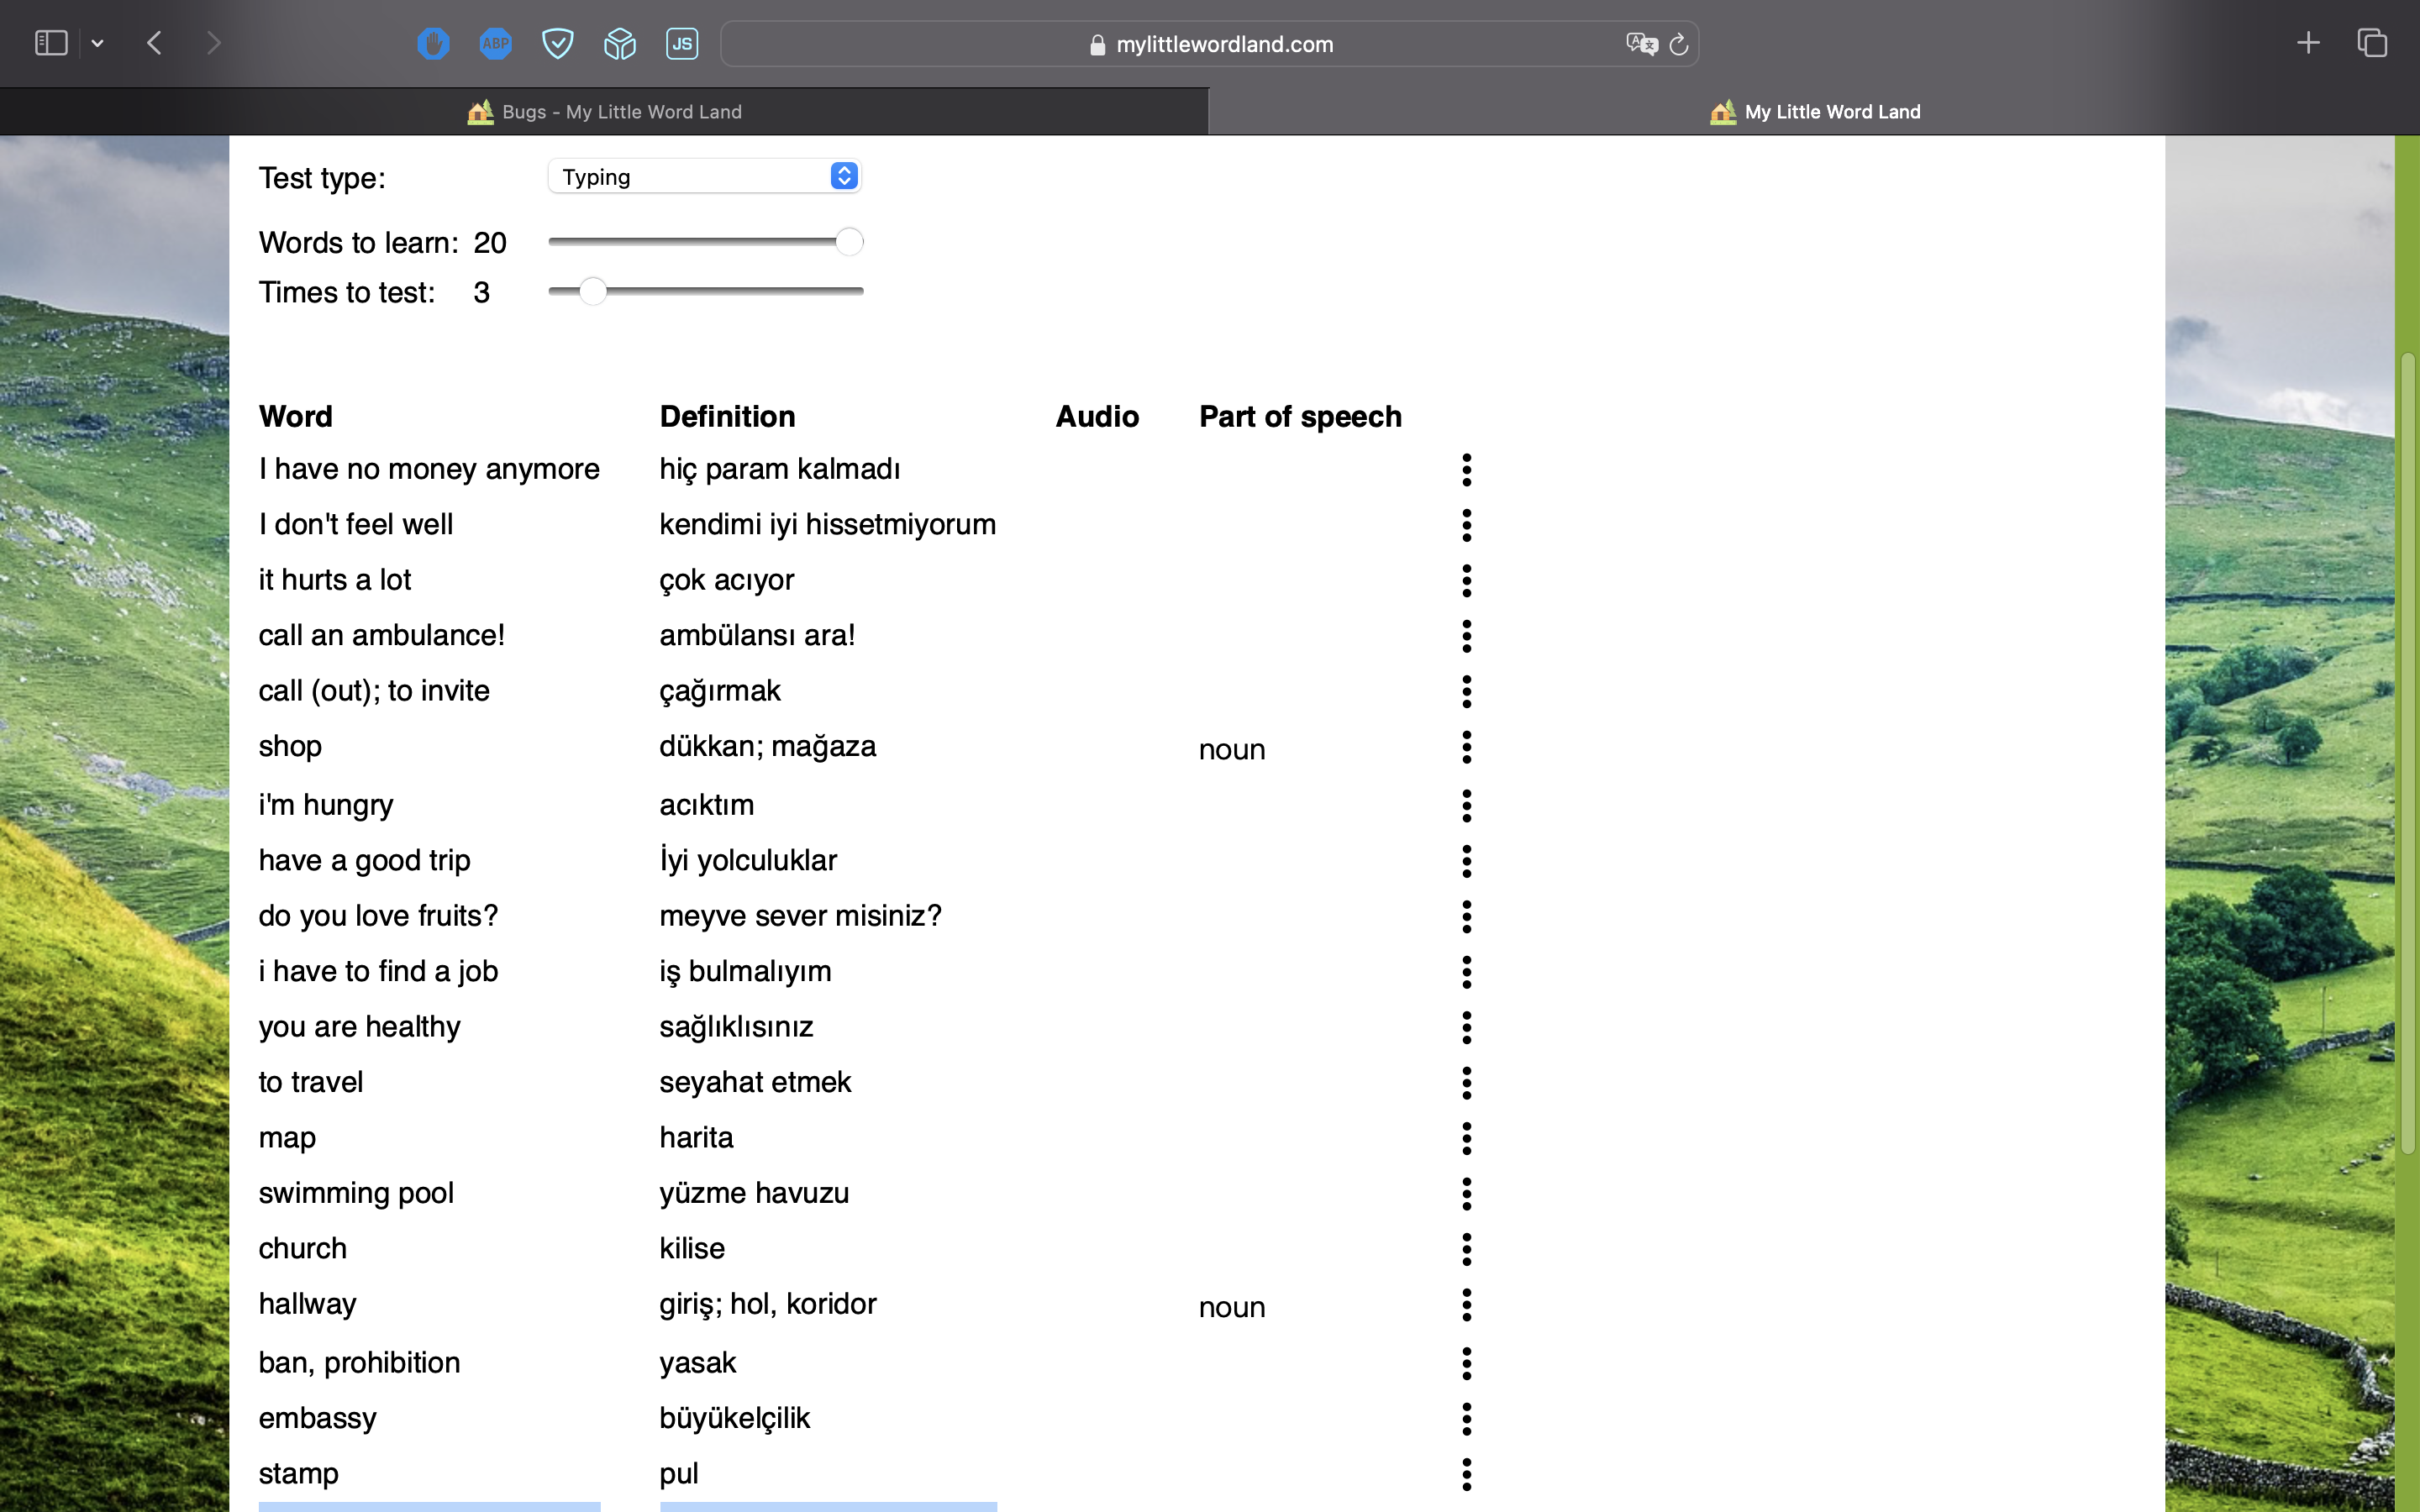
Task: Open options menu for 'I have no money anymore'
Action: (x=1467, y=470)
